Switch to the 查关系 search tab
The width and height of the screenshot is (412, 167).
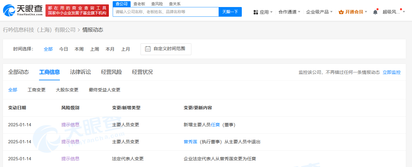point(175,4)
